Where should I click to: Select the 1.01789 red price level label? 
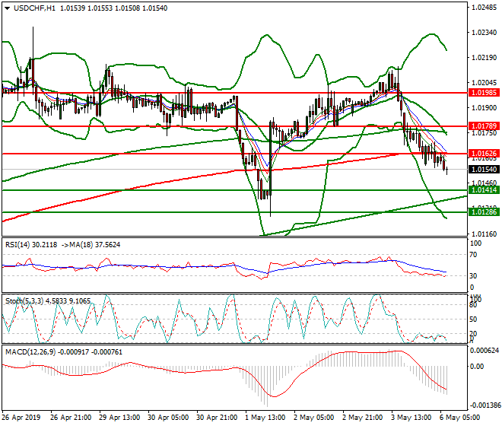click(x=484, y=126)
